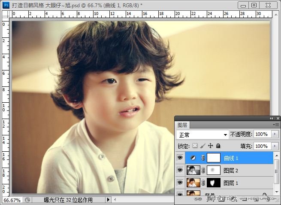The width and height of the screenshot is (281, 205).
Task: Click the lock position move icon
Action: tap(210, 146)
